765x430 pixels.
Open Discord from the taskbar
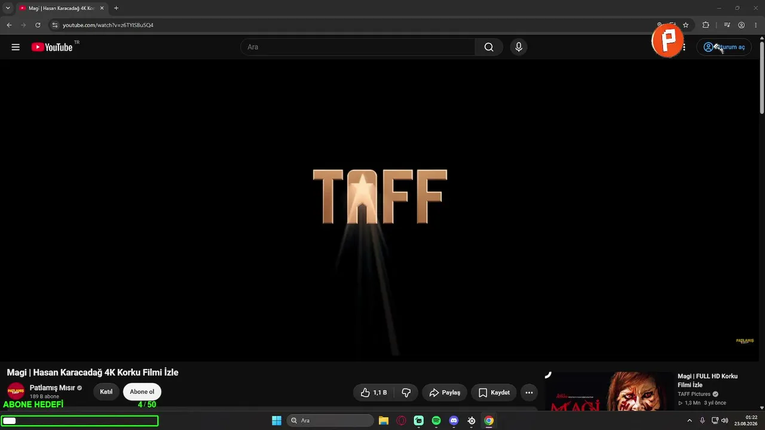[454, 420]
